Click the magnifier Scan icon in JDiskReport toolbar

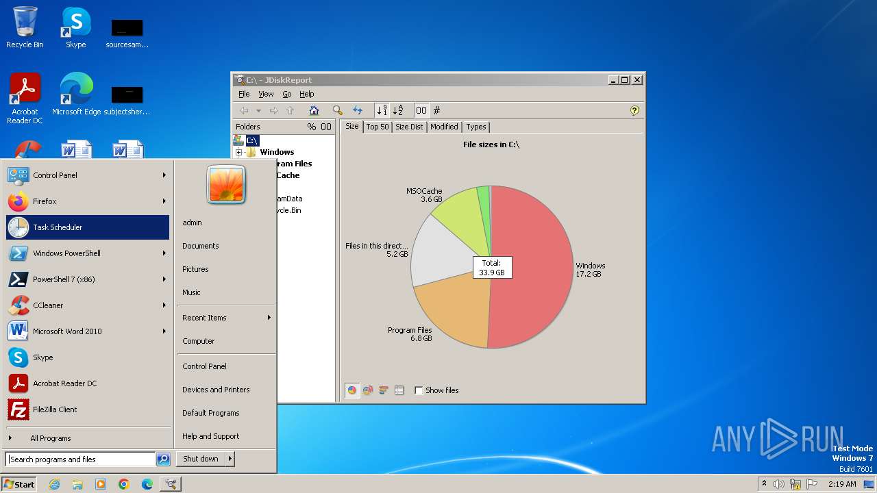point(337,110)
